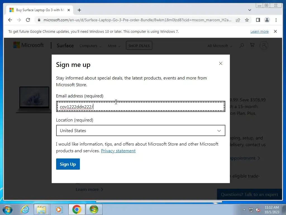Viewport: 286px width, 215px height.
Task: Open Chrome three-dot menu
Action: tap(276, 20)
